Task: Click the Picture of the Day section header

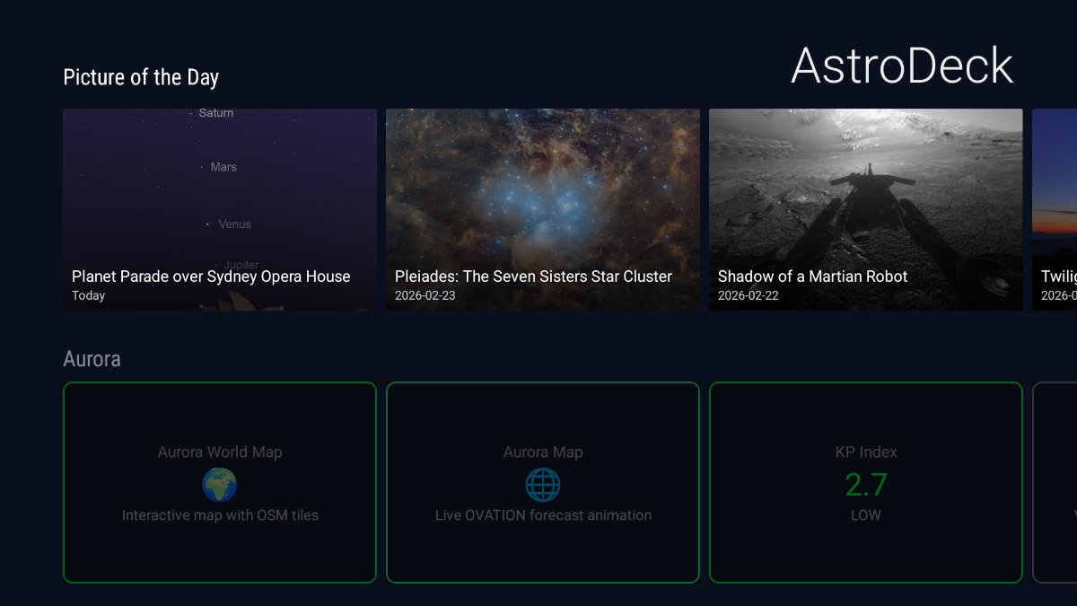Action: click(140, 77)
